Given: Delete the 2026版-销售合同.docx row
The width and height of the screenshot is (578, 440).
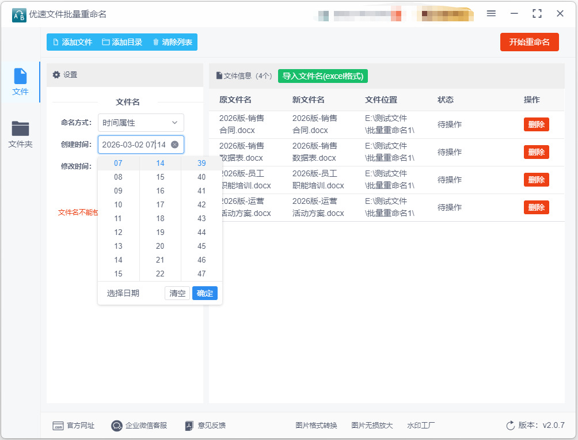Looking at the screenshot, I should (x=536, y=124).
